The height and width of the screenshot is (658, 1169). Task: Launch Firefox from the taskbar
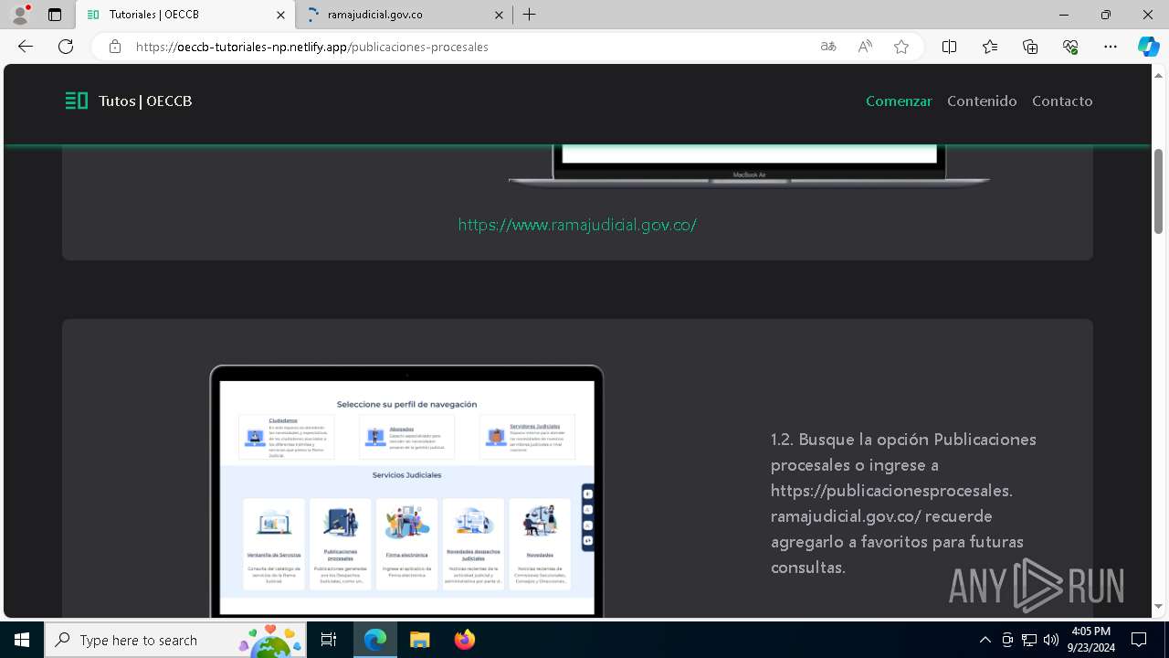click(x=464, y=640)
